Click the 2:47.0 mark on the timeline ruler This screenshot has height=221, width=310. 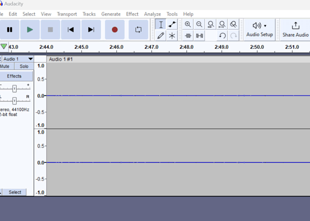(151, 47)
